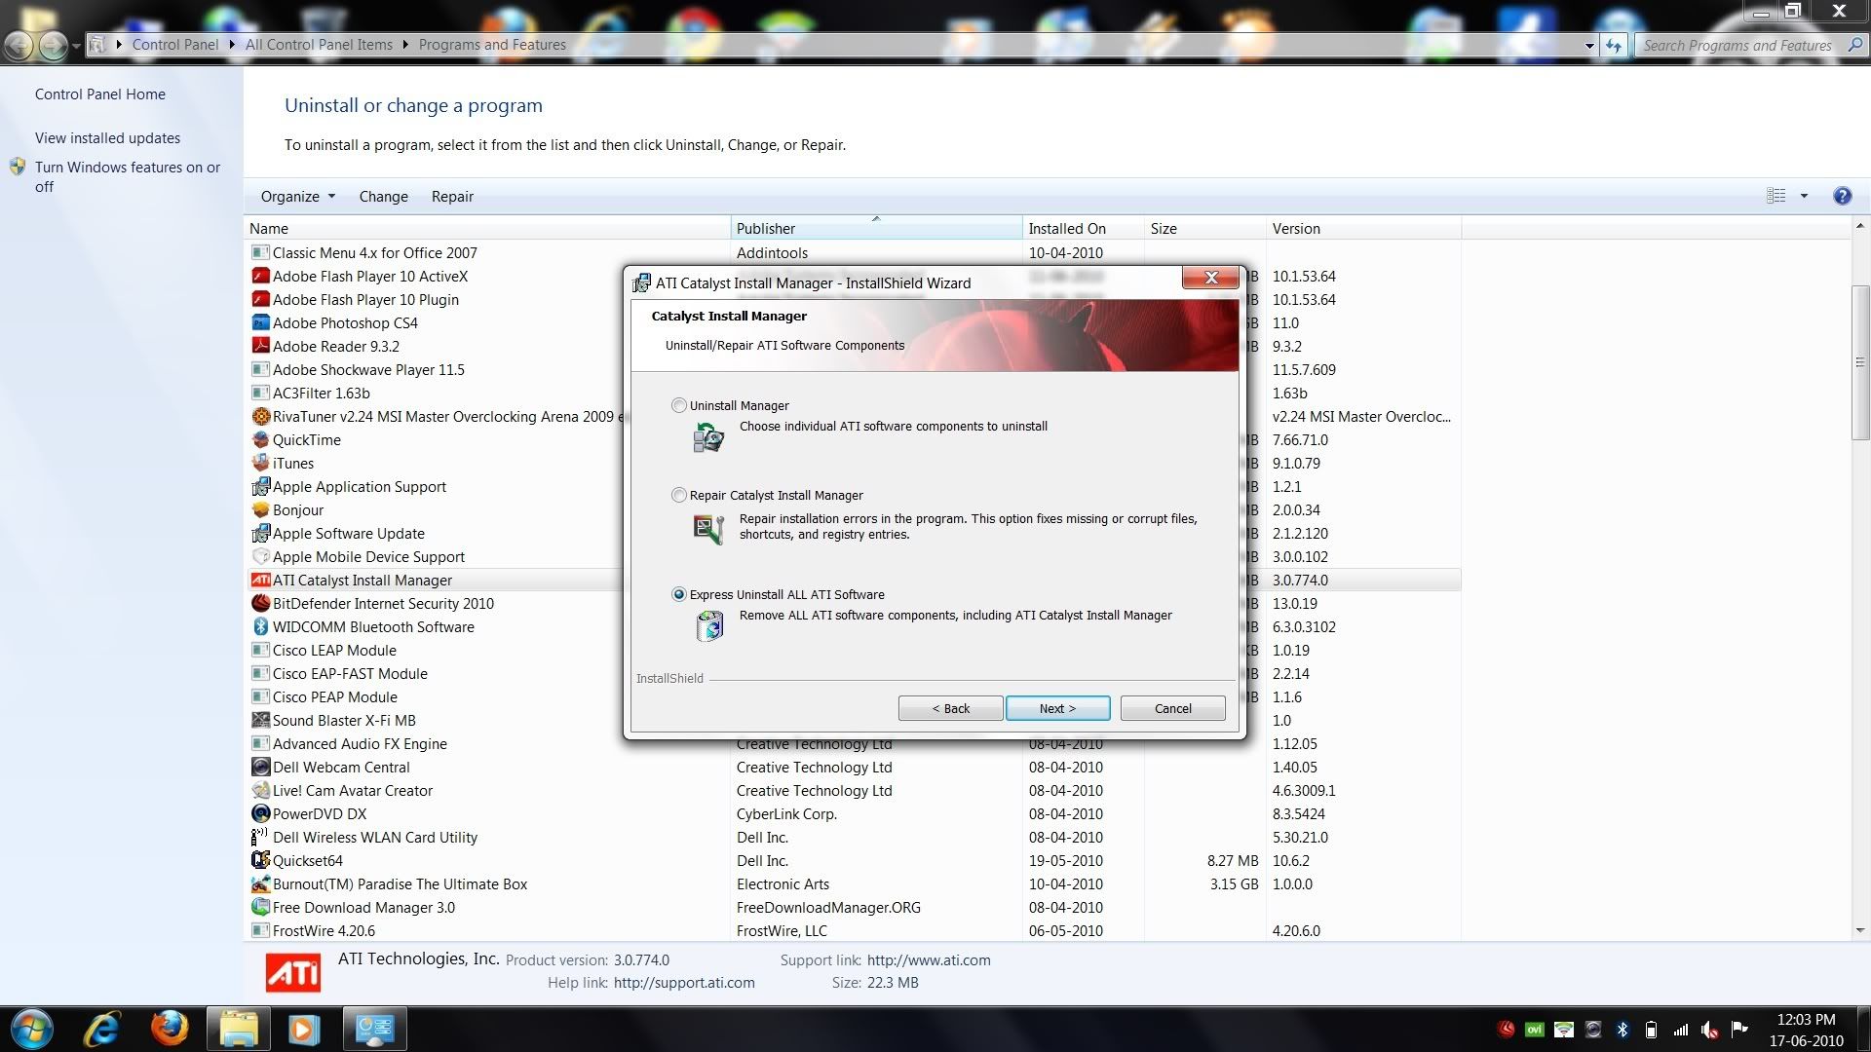Close the ATI Catalyst Install Manager dialog

coord(1210,278)
